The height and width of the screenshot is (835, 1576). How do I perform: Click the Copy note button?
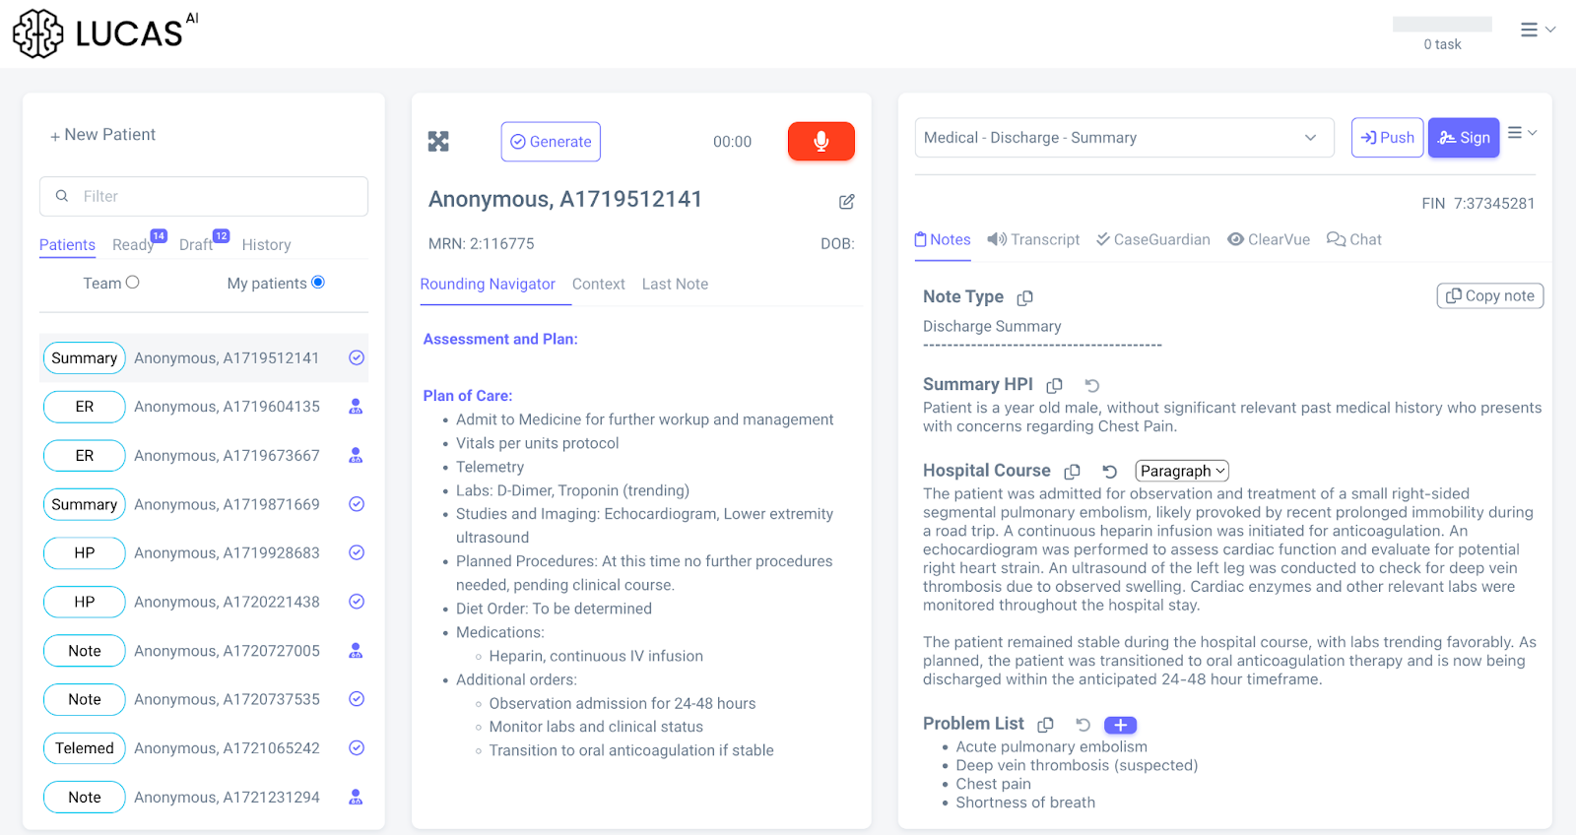1490,296
